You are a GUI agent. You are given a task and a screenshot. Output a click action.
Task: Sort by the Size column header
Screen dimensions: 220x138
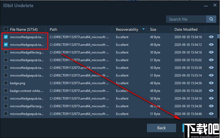click(153, 29)
